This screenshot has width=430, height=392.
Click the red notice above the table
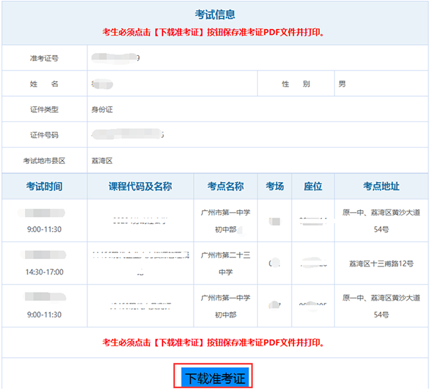(214, 32)
